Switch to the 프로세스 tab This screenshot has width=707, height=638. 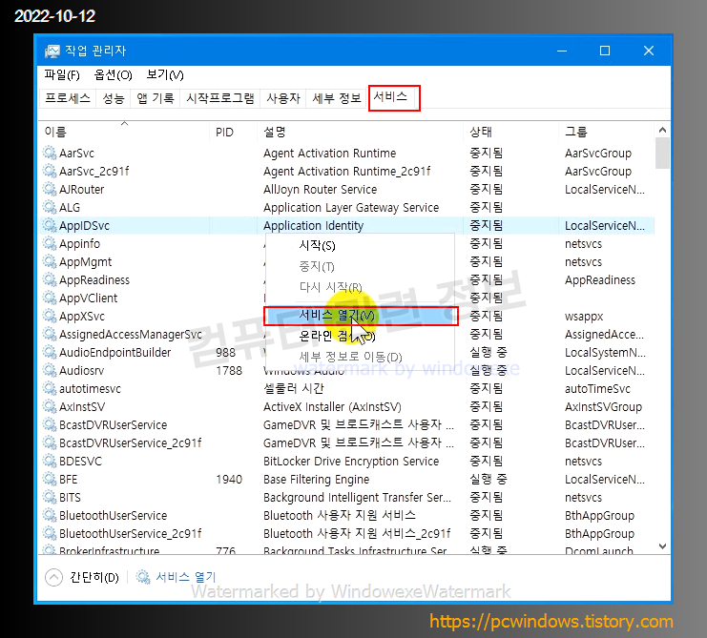click(x=68, y=98)
